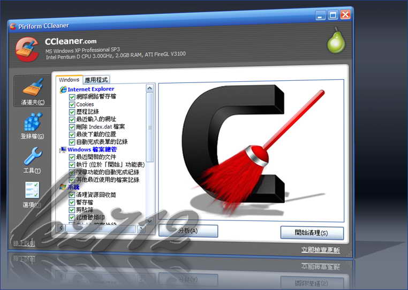Disable the 清理資源回收筒 checkbox
408x290 pixels.
pyautogui.click(x=72, y=195)
